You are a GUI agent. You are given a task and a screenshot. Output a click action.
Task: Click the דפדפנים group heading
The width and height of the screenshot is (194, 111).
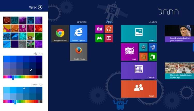(x=82, y=22)
